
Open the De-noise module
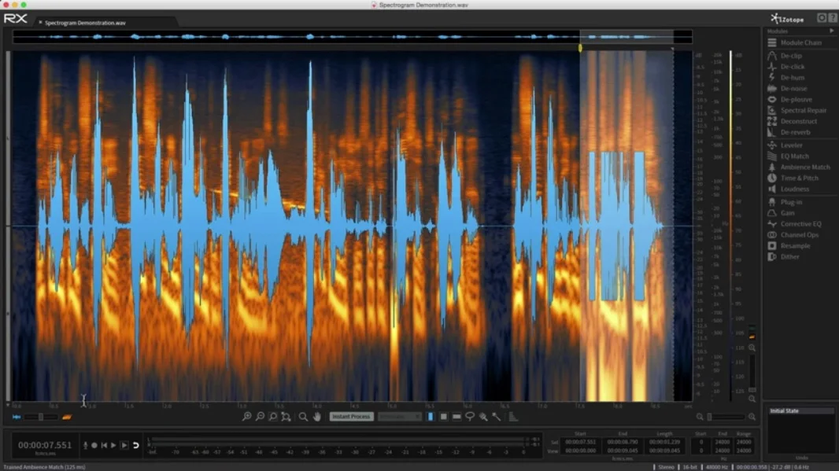pyautogui.click(x=795, y=88)
